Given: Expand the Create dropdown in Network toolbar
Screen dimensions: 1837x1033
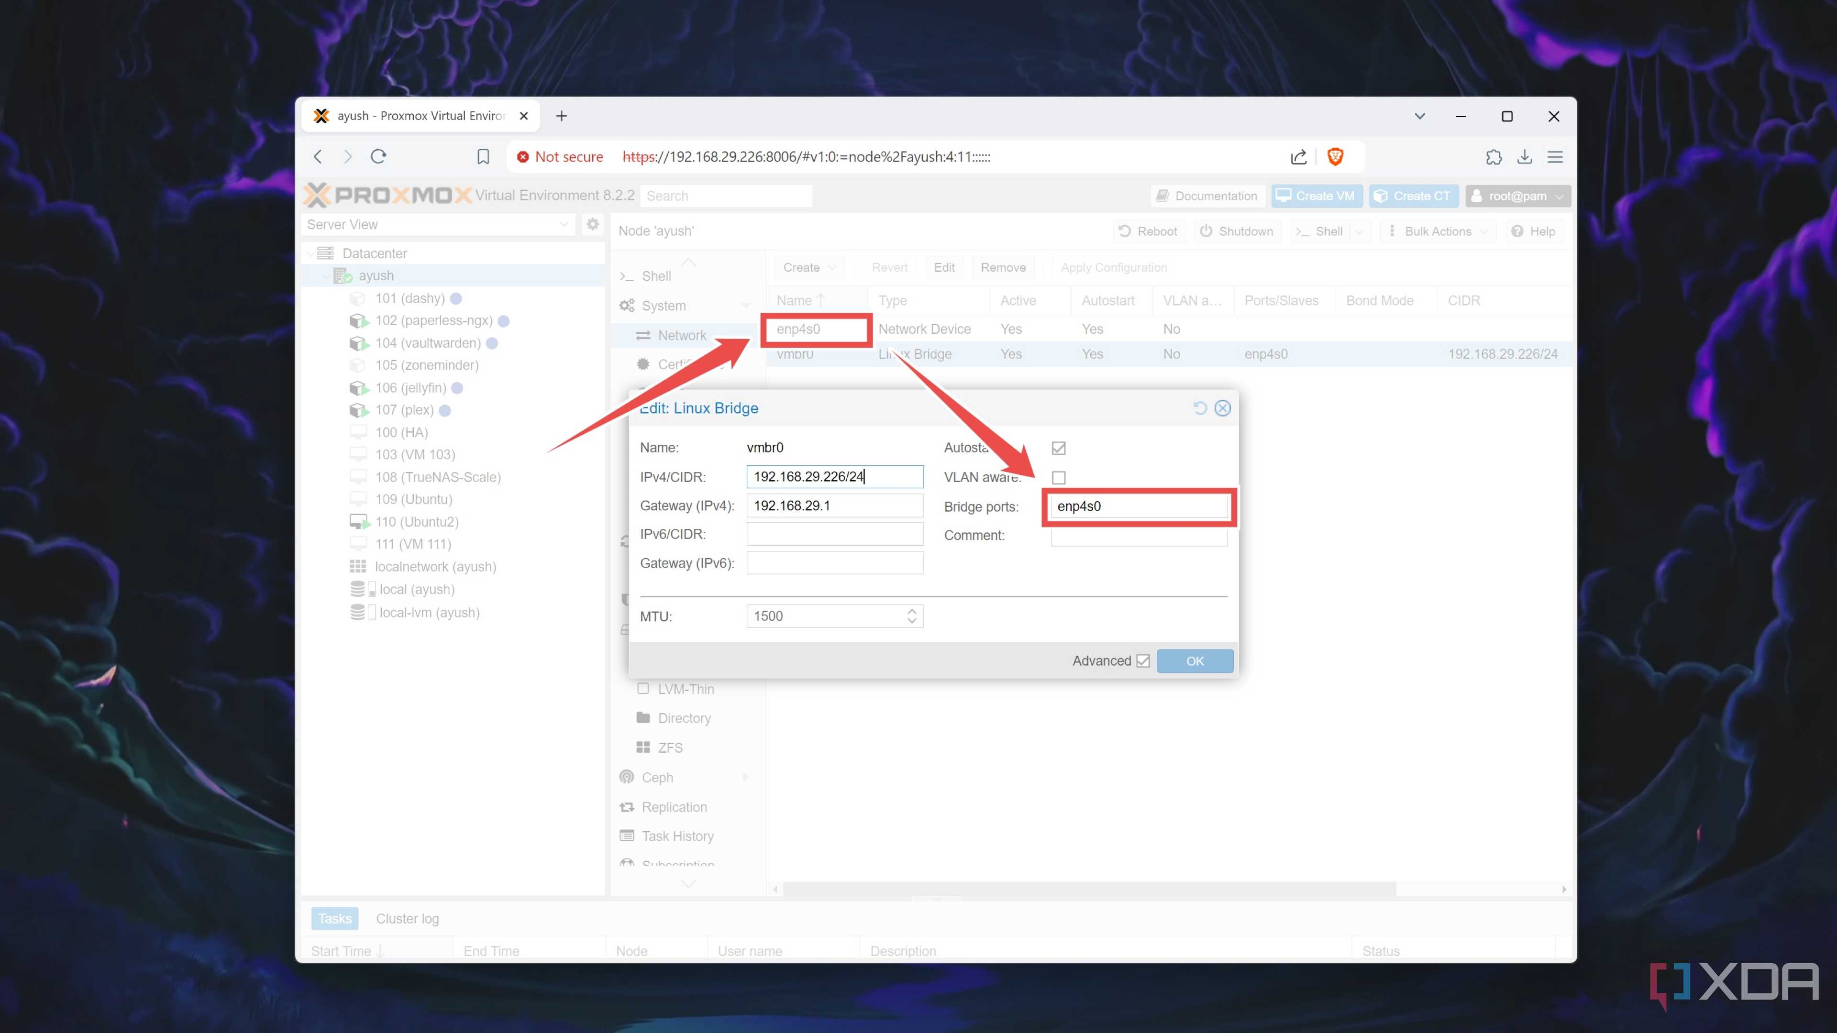Looking at the screenshot, I should 808,267.
